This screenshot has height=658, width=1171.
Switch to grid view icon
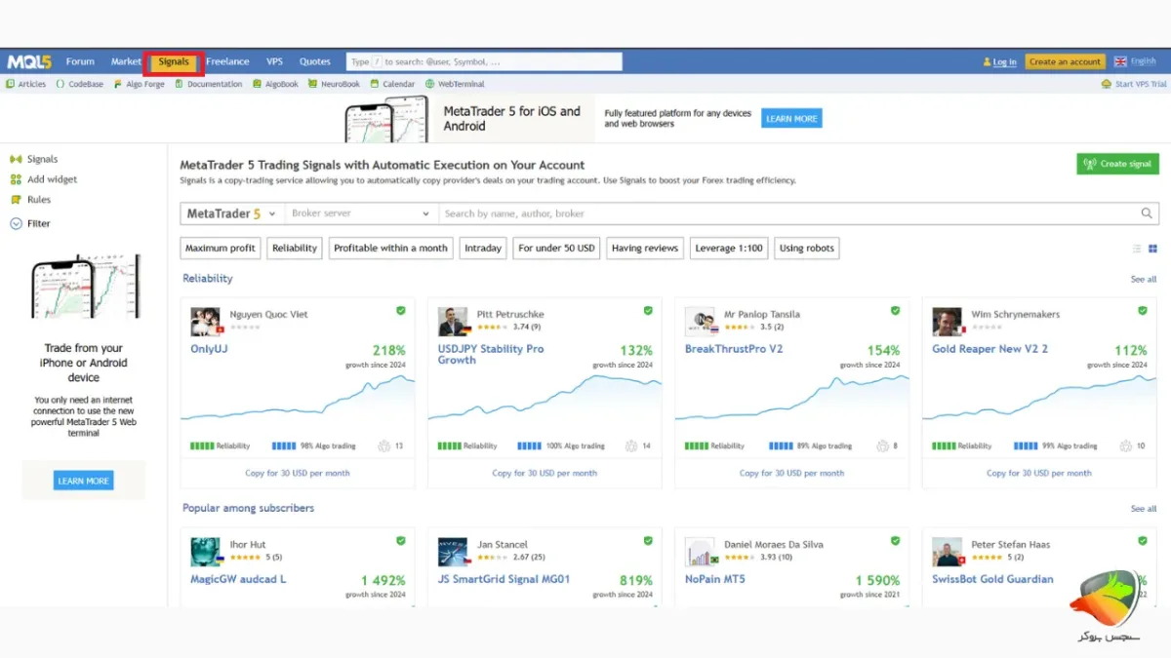(x=1152, y=249)
